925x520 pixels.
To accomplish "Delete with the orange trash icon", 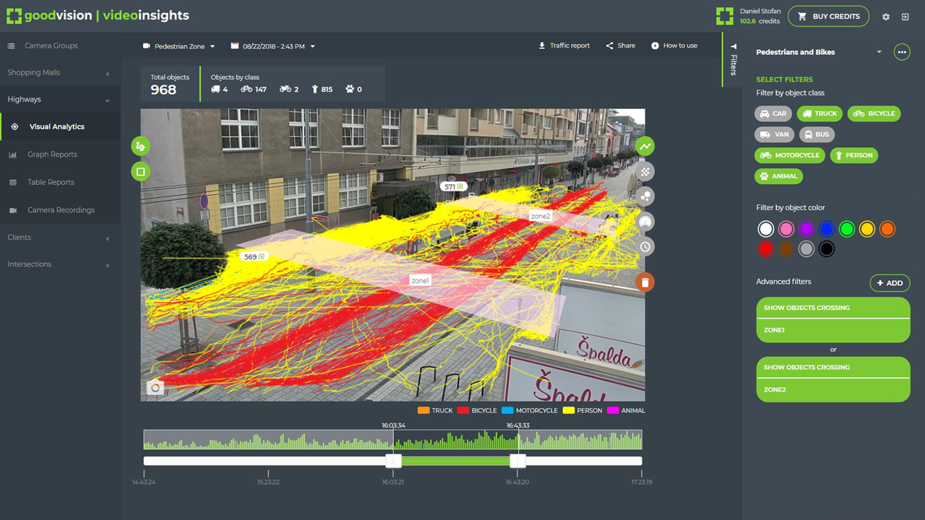I will 645,282.
